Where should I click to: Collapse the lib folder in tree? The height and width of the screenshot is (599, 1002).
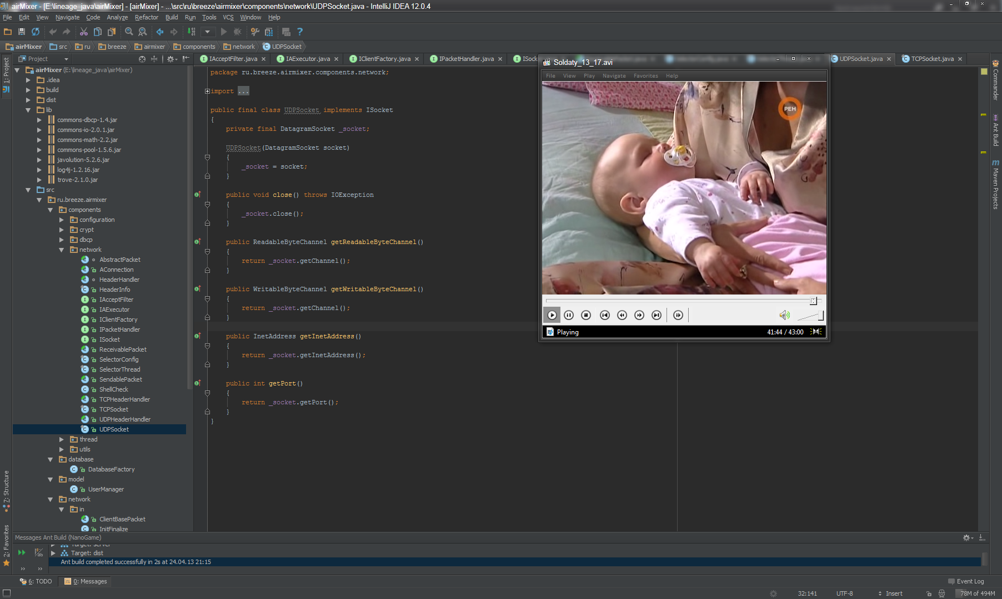[28, 110]
